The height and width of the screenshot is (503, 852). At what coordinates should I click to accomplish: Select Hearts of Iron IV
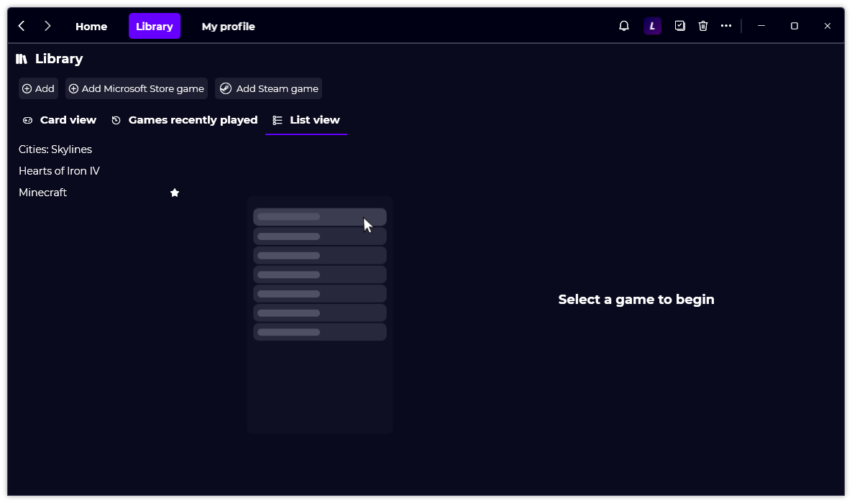[59, 171]
